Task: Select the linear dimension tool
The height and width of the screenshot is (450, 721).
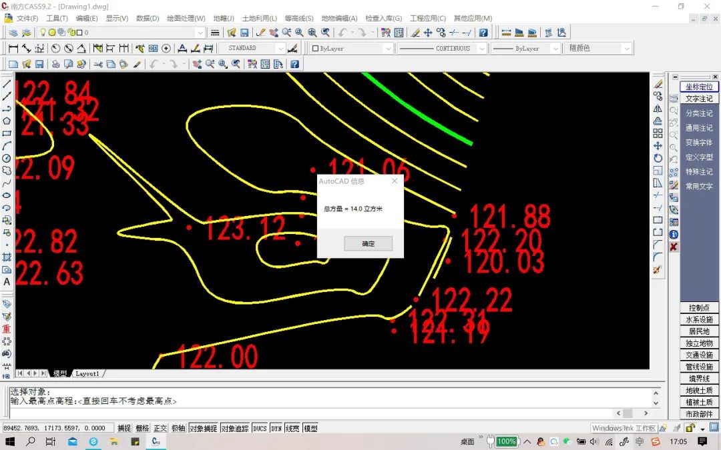Action: (13, 48)
